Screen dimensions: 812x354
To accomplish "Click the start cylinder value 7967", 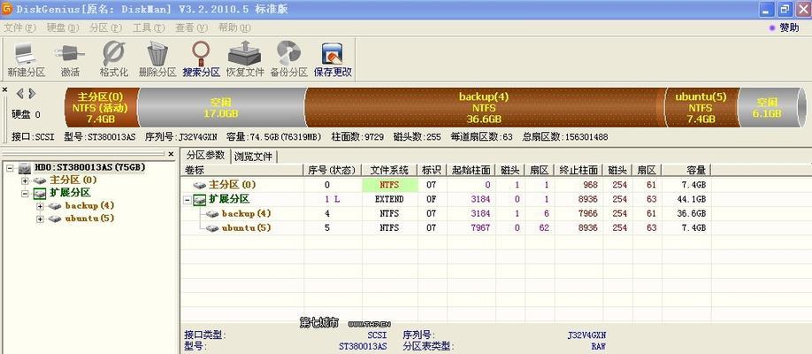I will (479, 228).
